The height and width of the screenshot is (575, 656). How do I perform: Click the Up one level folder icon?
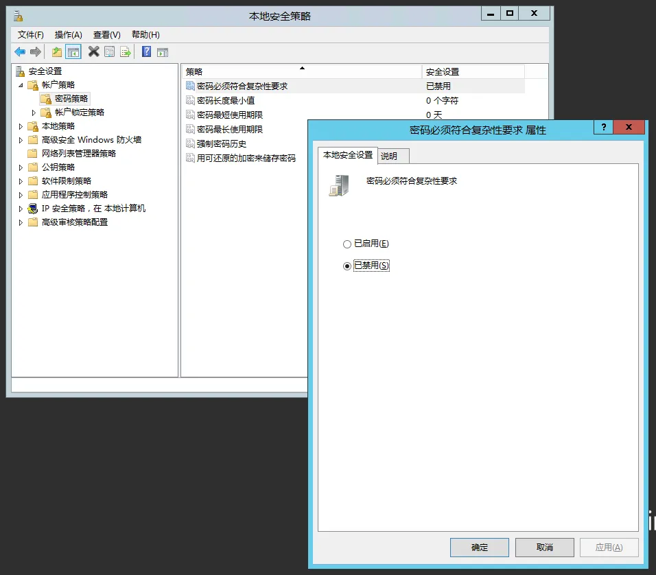pyautogui.click(x=57, y=52)
